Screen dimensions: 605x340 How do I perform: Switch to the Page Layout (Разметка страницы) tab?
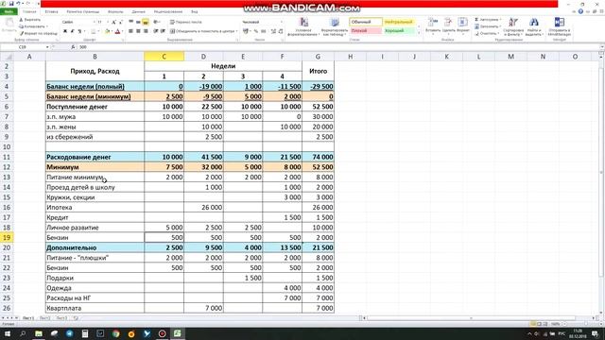pyautogui.click(x=82, y=12)
